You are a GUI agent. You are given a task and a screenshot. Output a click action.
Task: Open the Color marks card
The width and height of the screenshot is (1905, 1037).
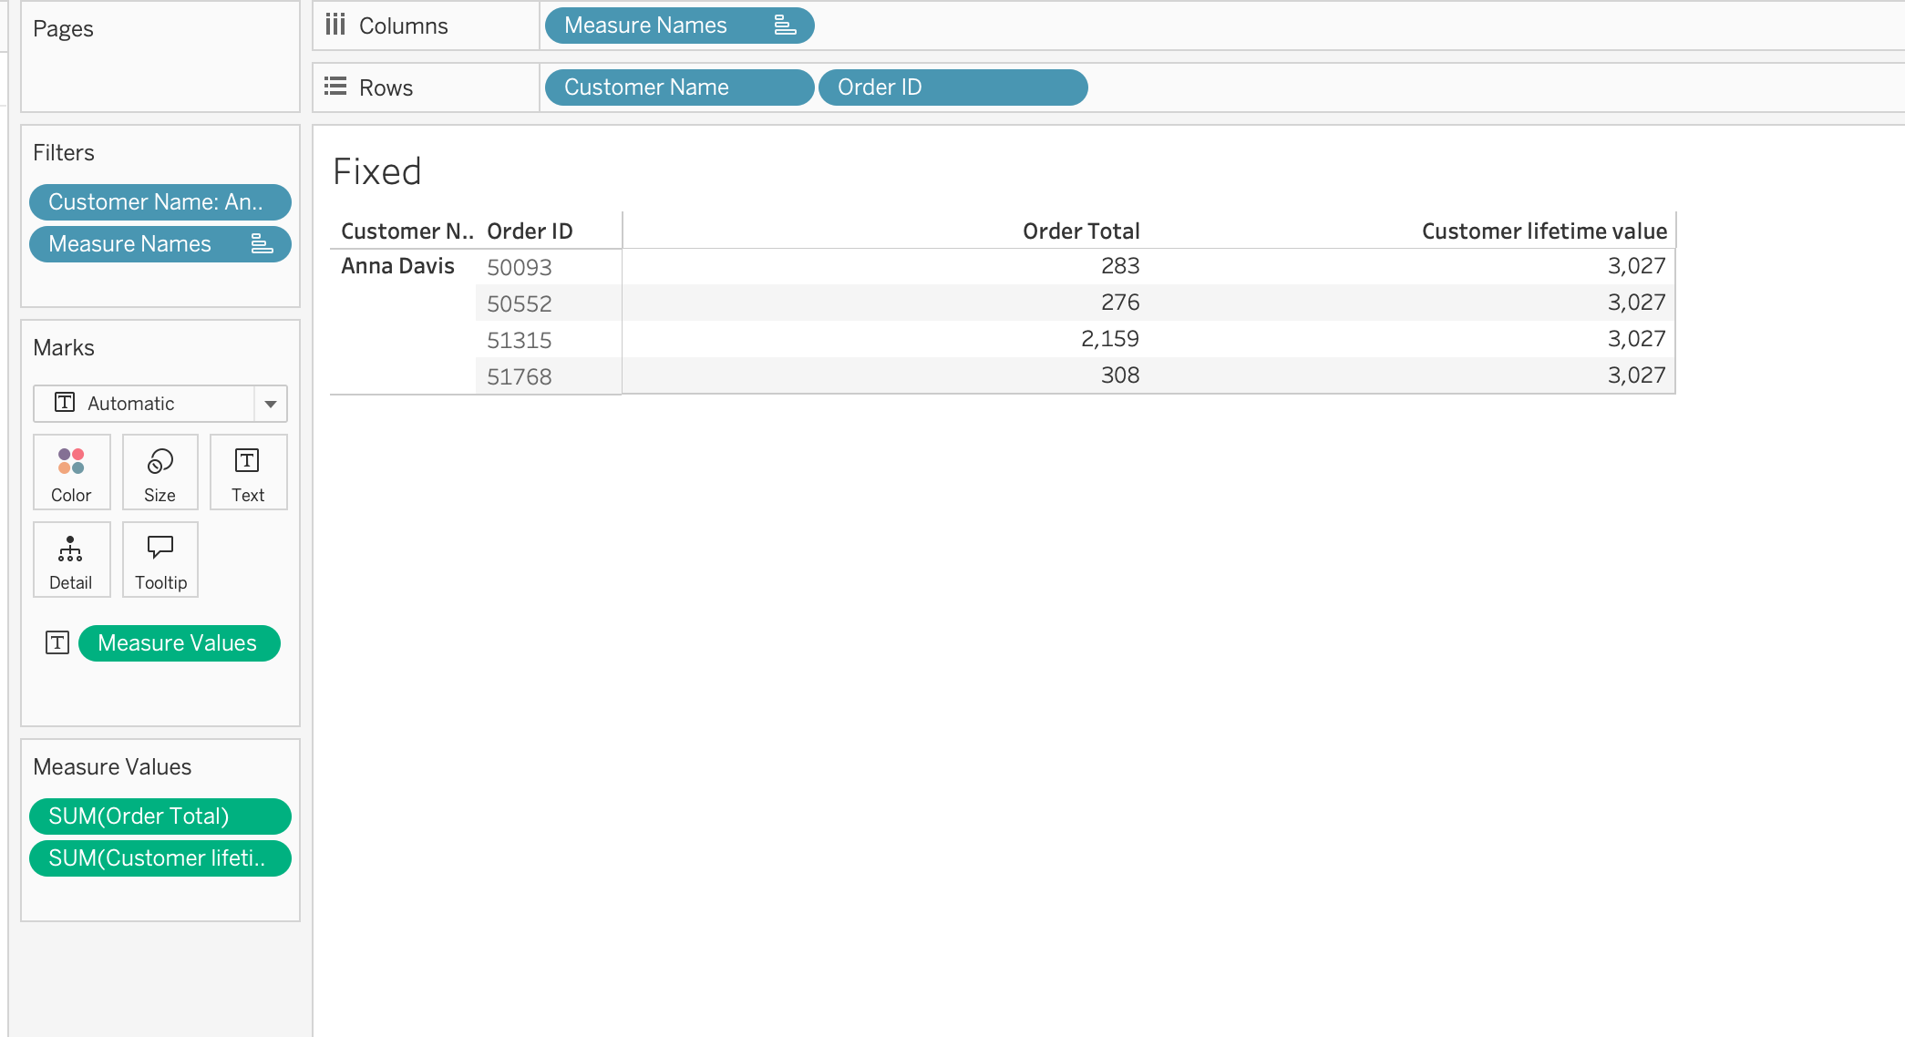click(x=71, y=472)
